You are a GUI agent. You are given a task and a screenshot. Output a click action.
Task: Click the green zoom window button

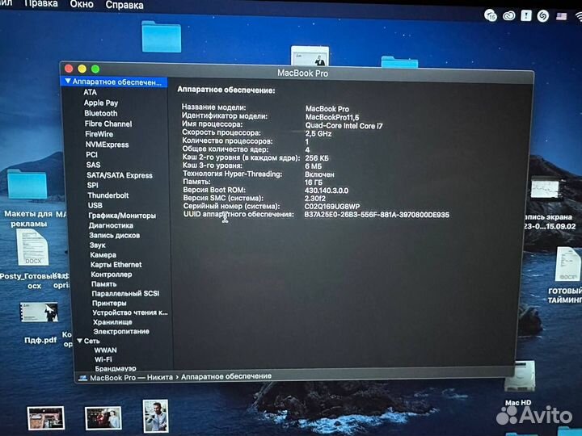[x=95, y=69]
